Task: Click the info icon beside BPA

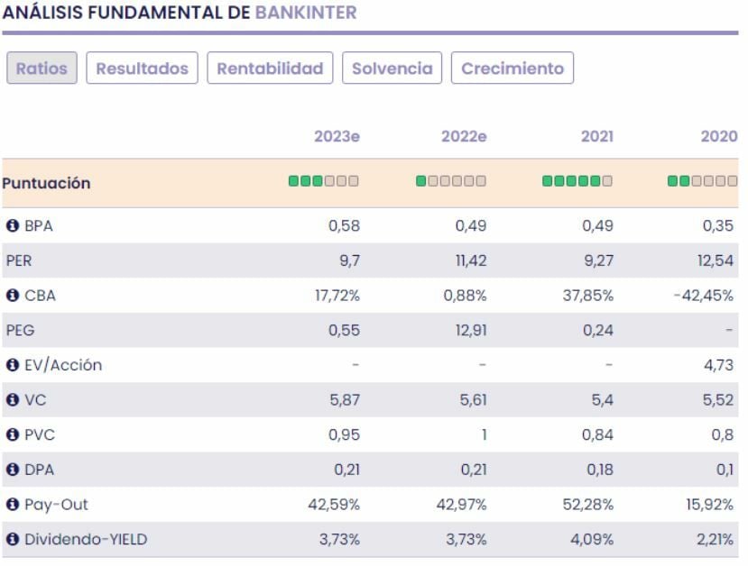Action: [x=13, y=226]
